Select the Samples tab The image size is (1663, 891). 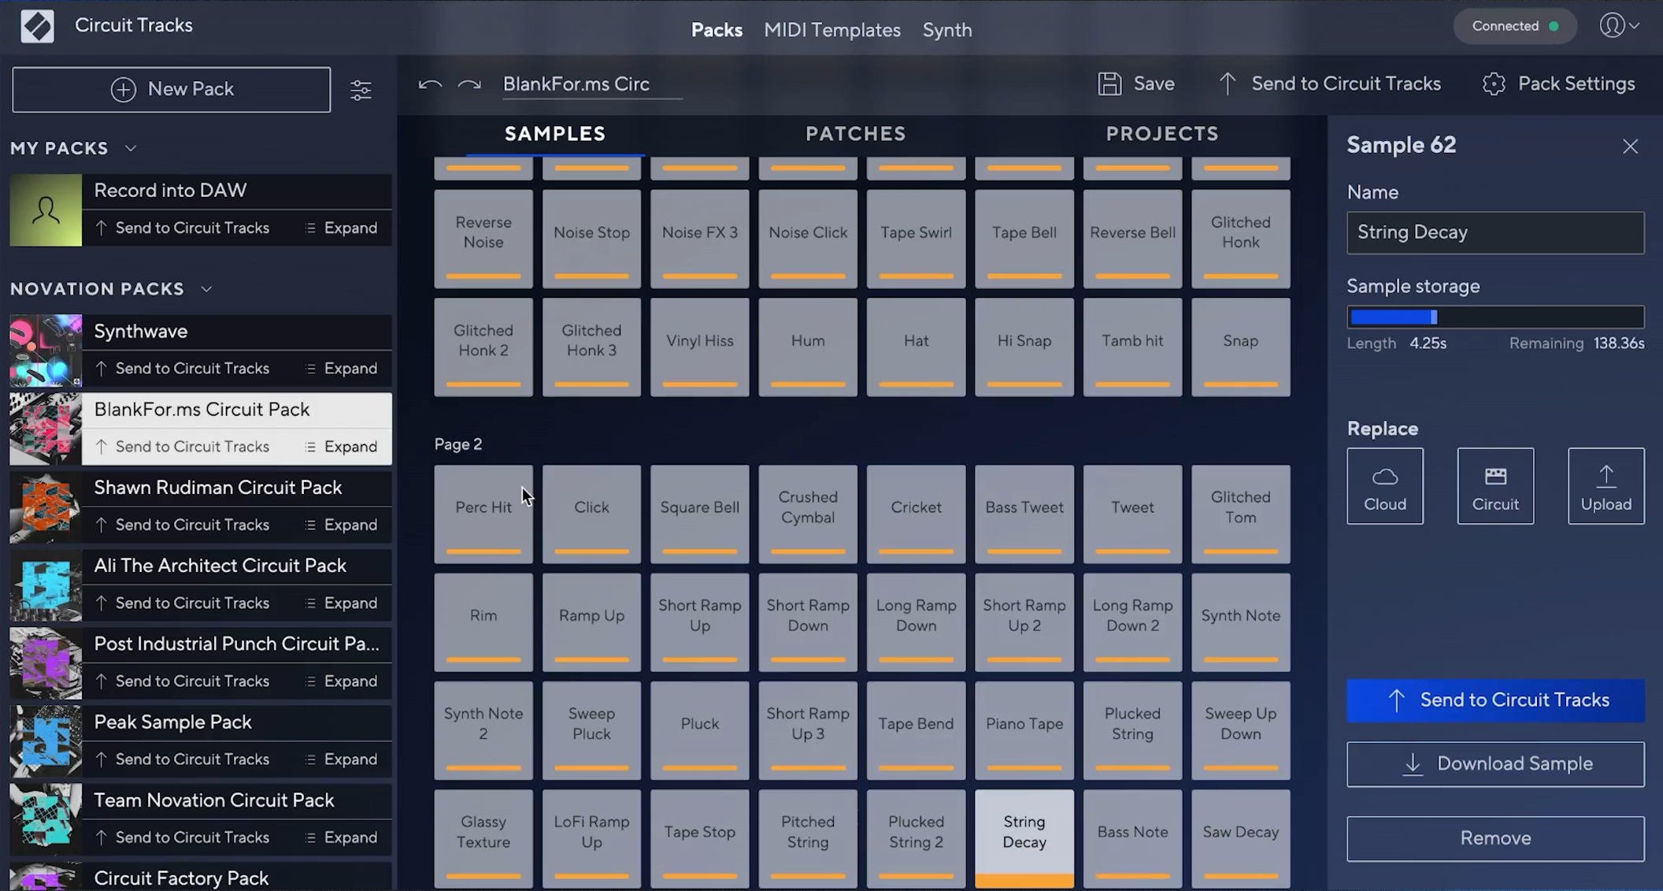coord(555,134)
